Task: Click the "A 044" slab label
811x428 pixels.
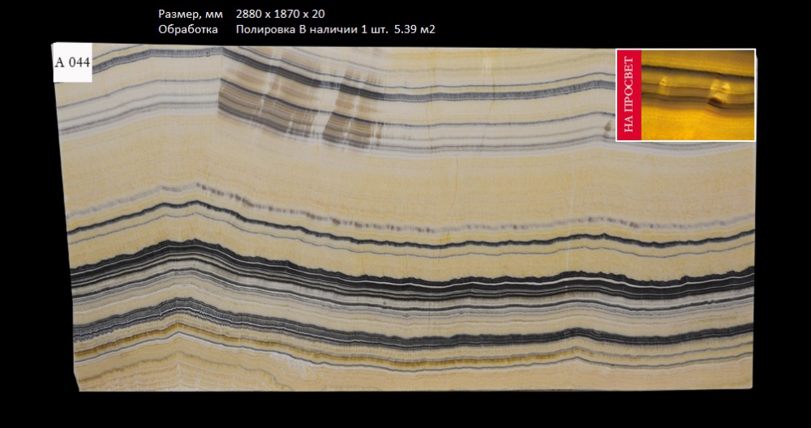Action: [71, 64]
